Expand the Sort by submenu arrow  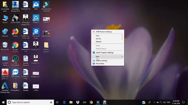point(122,38)
